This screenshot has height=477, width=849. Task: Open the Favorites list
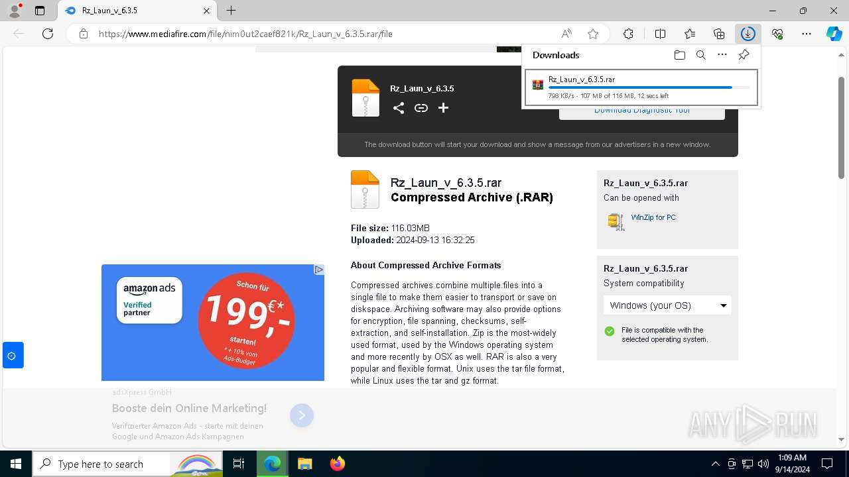(690, 34)
